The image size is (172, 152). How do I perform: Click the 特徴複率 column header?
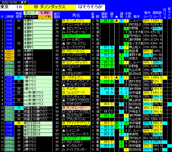(x=19, y=15)
